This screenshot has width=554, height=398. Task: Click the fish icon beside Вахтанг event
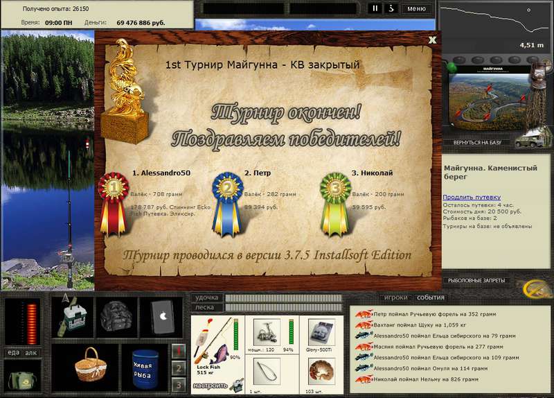tap(364, 325)
